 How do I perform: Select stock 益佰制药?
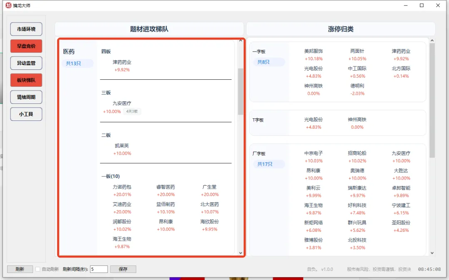(165, 204)
